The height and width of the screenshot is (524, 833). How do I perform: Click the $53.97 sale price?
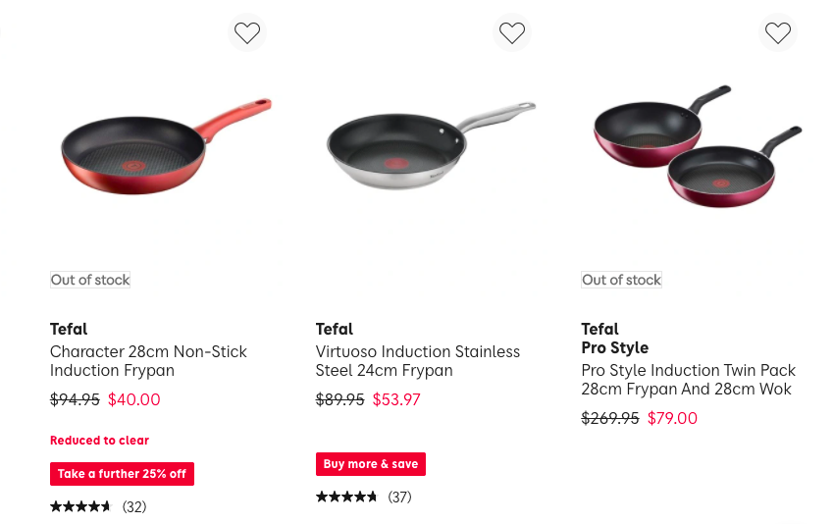pos(396,399)
